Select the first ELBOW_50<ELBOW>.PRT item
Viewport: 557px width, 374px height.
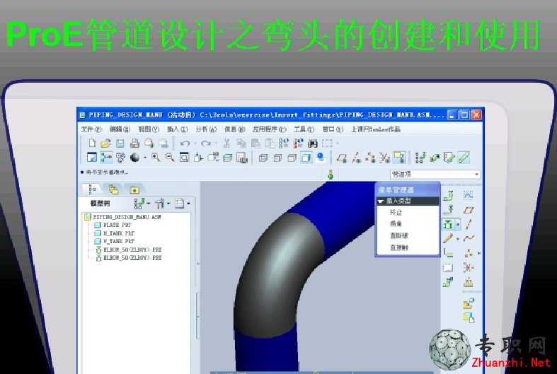coord(129,250)
